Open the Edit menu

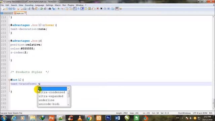[7, 5]
